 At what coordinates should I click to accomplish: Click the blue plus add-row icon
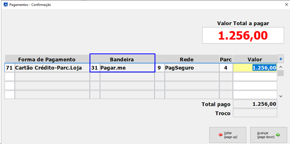[x=280, y=58]
